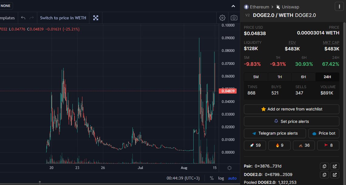This screenshot has height=185, width=346.
Task: Copy the DOGE2.0 token address
Action: [324, 175]
